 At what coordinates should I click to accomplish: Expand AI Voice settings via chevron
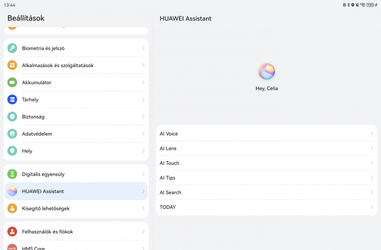371,134
